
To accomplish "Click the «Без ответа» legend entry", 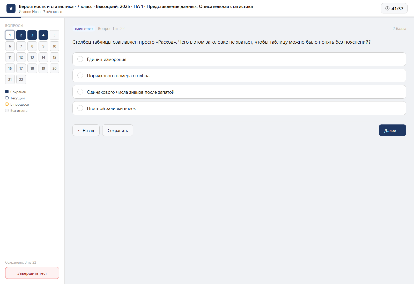I will pyautogui.click(x=16, y=111).
